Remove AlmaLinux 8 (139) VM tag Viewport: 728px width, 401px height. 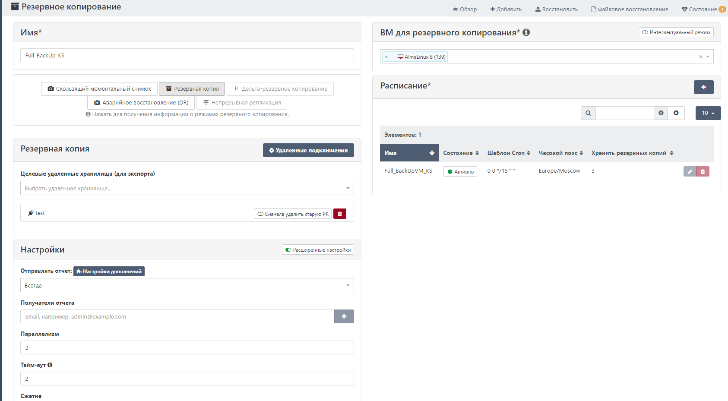point(386,57)
